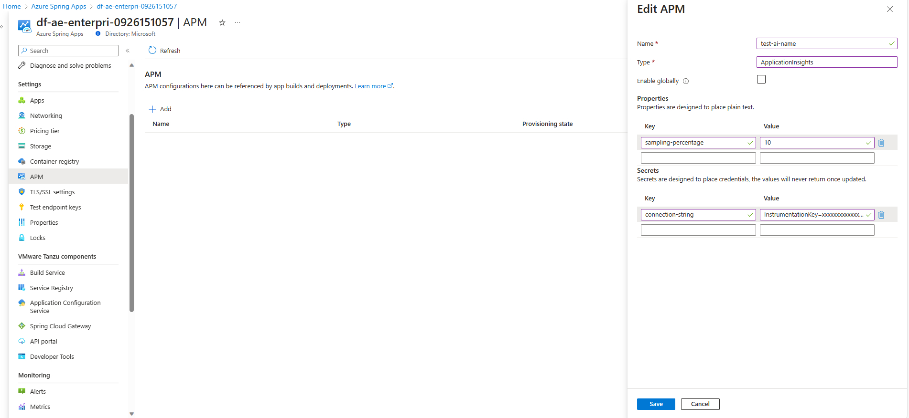The height and width of the screenshot is (418, 909).
Task: Collapse the left navigation menu chevron
Action: coord(128,51)
